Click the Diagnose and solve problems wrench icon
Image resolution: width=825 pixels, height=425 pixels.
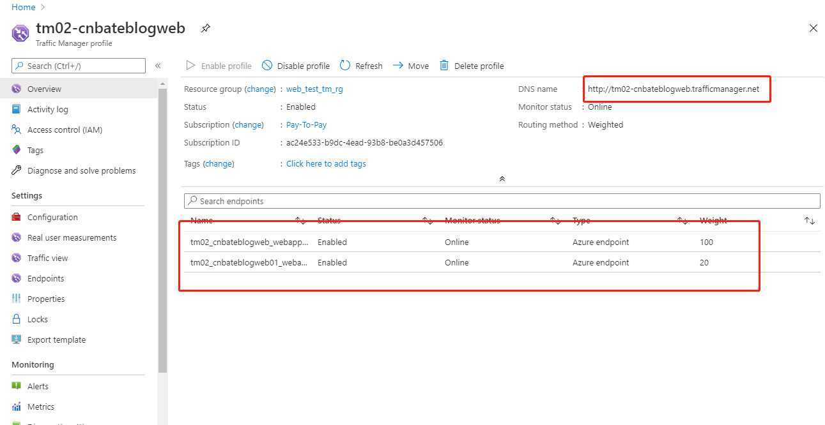[17, 170]
